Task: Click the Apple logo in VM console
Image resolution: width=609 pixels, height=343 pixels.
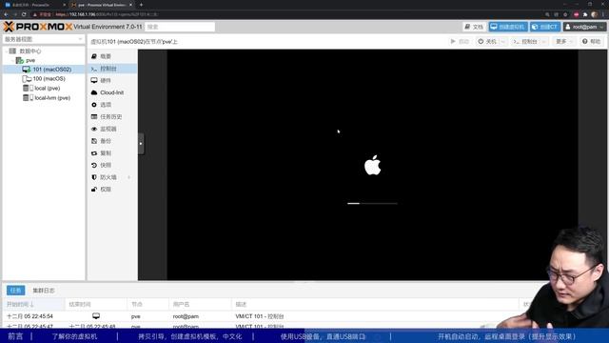Action: click(372, 165)
